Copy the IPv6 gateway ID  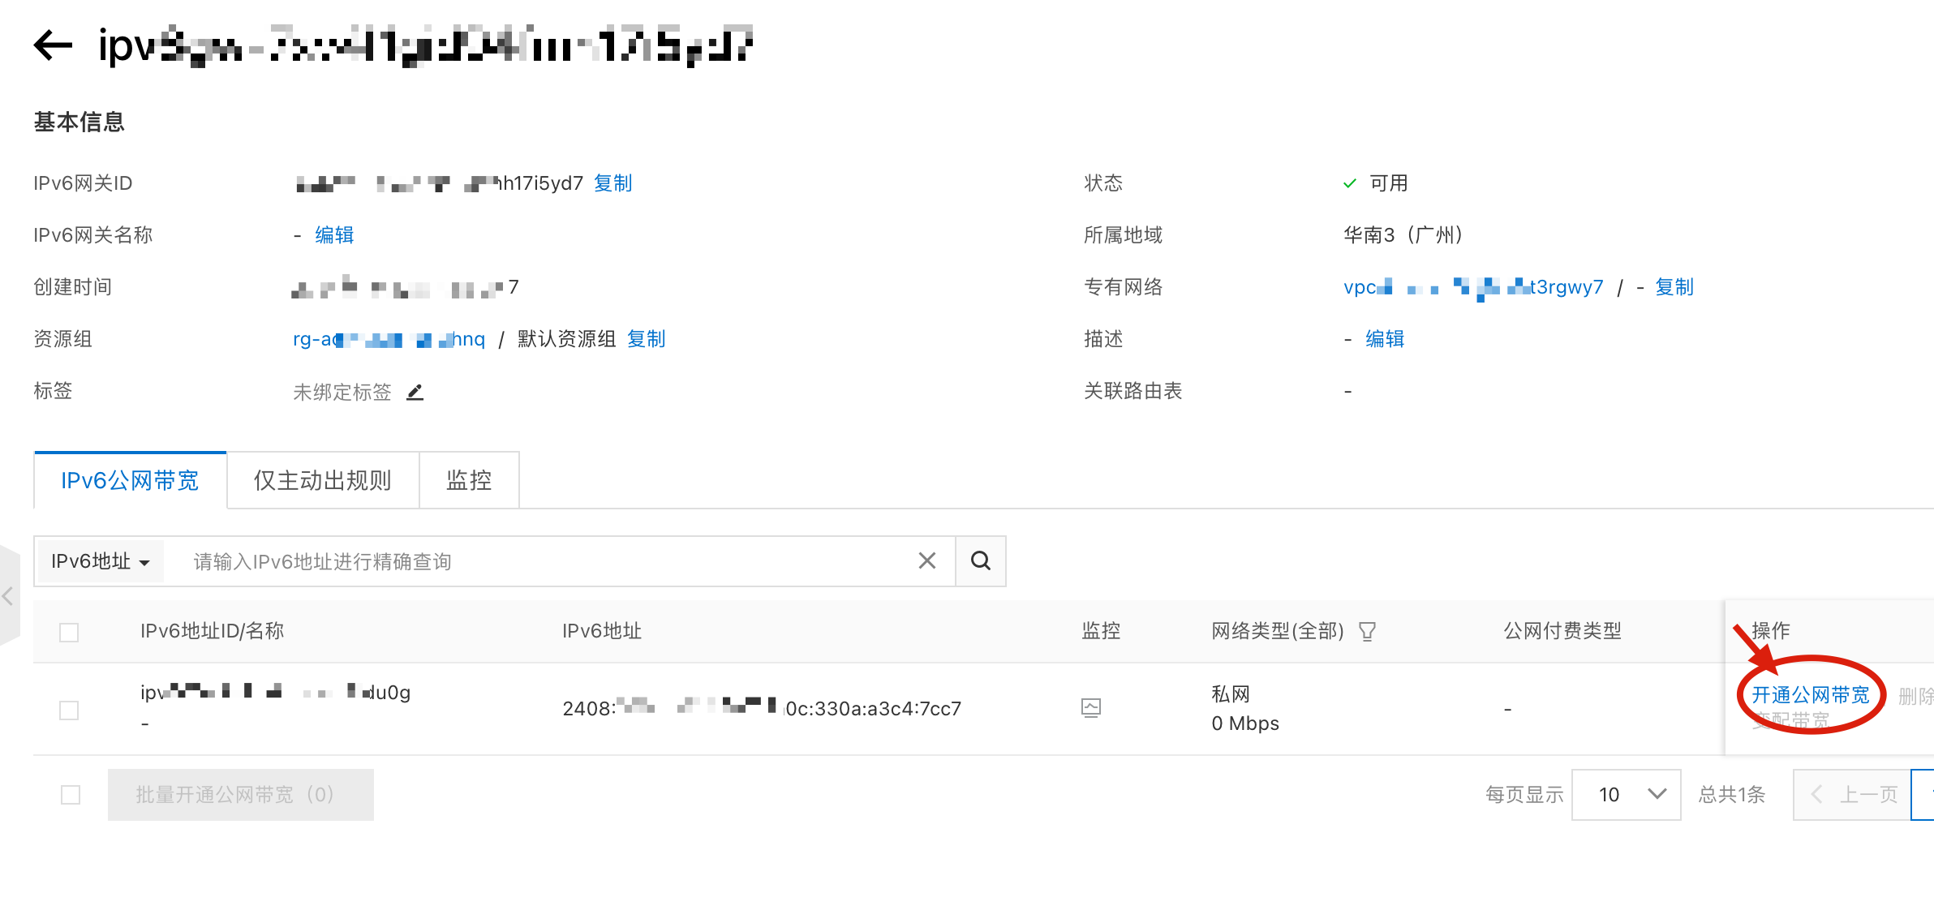click(x=612, y=183)
